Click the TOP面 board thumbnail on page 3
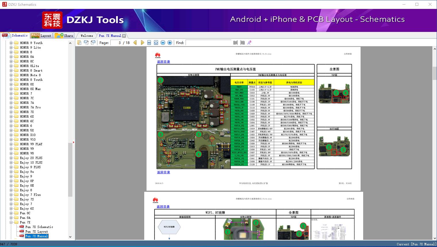The image size is (437, 247). click(x=334, y=93)
